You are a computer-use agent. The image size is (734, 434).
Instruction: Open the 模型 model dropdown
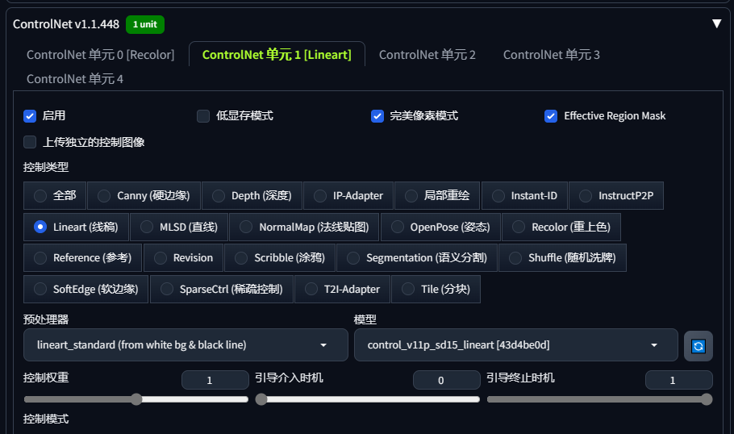pyautogui.click(x=515, y=345)
